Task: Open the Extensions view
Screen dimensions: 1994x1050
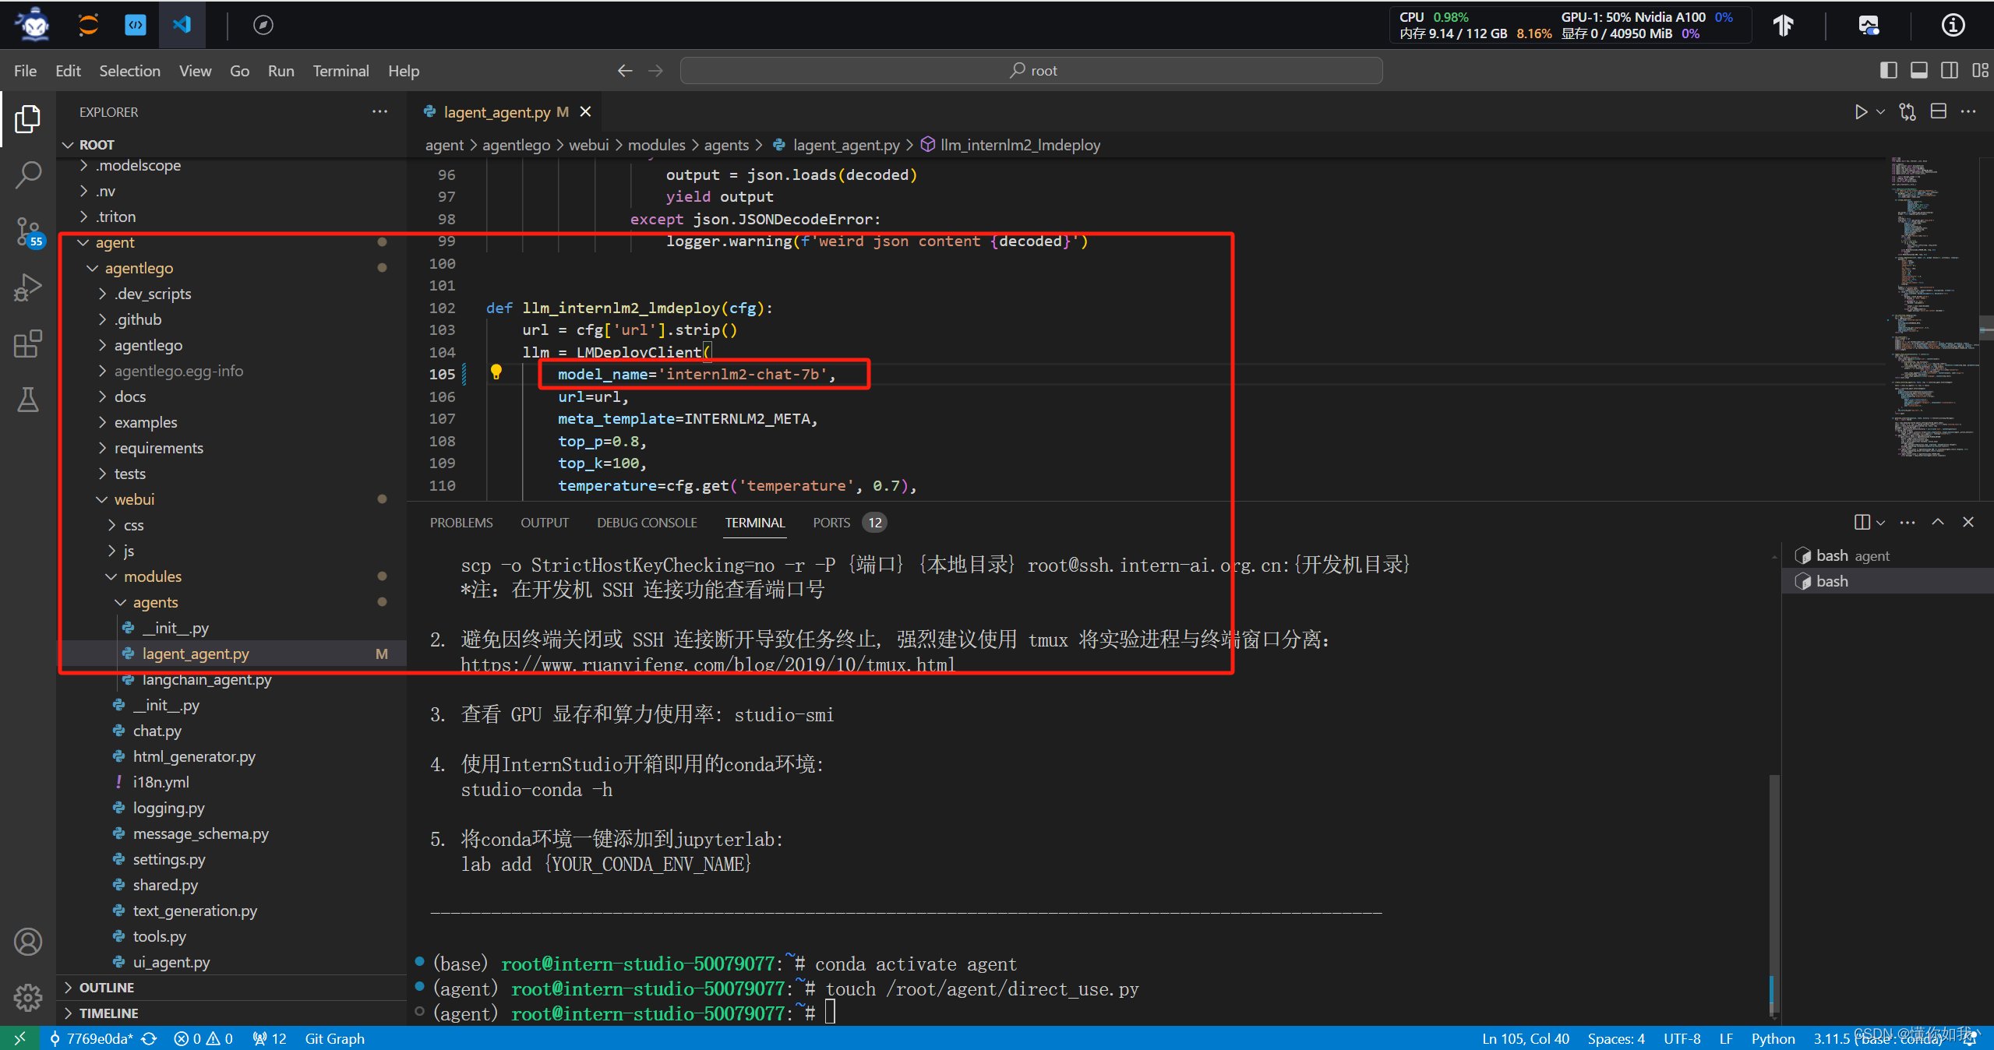Action: coord(28,344)
